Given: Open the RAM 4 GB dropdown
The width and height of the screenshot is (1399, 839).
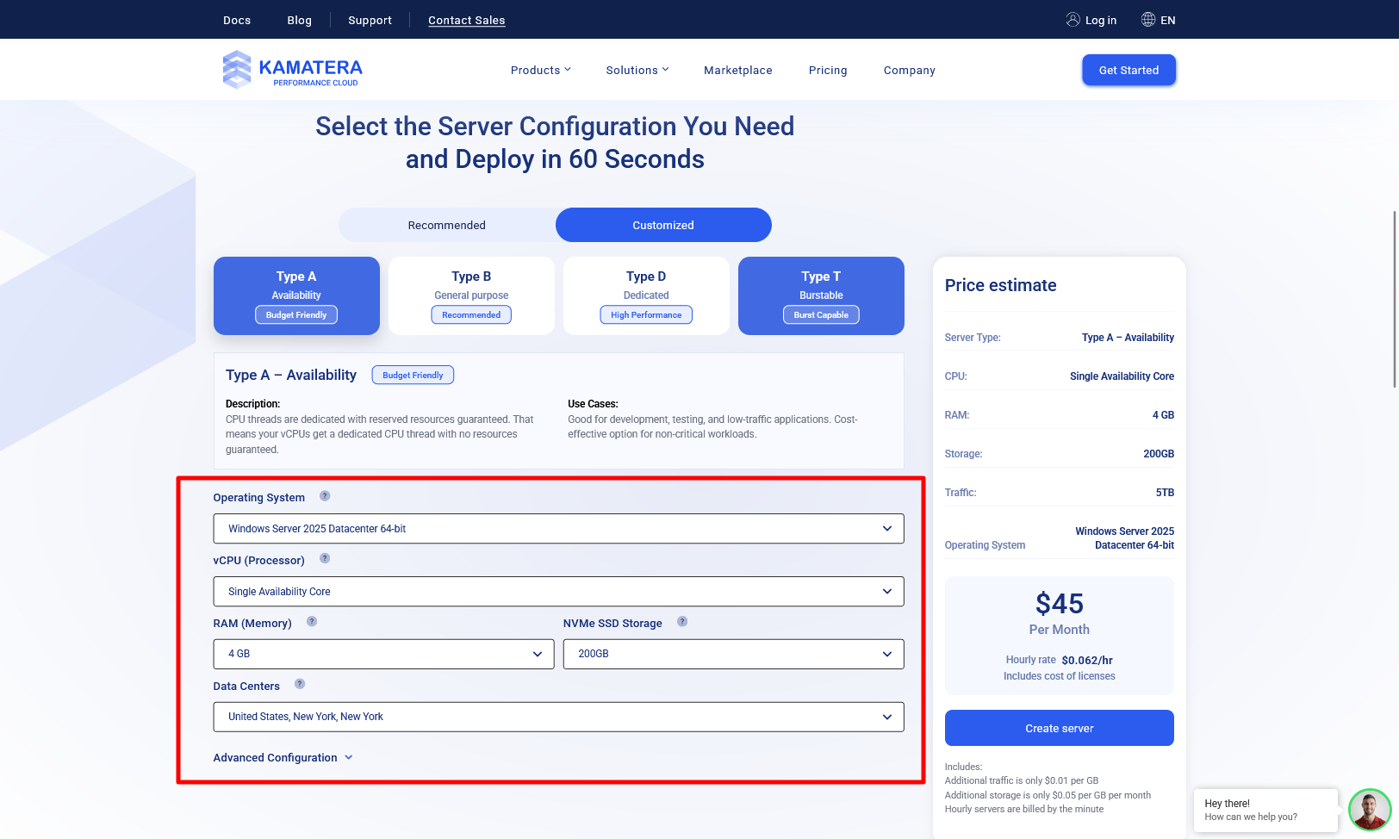Looking at the screenshot, I should pos(383,654).
